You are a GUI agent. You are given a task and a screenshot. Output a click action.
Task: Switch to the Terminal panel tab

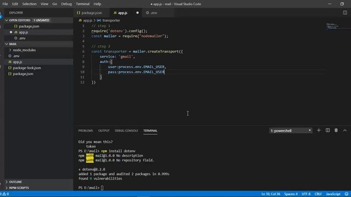tap(150, 131)
